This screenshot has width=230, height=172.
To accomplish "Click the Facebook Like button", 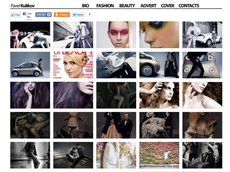I will 16,15.
